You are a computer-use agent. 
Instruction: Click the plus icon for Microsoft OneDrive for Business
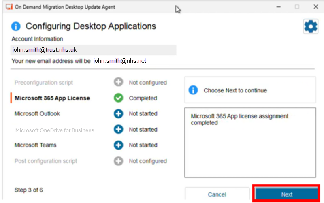(x=118, y=129)
